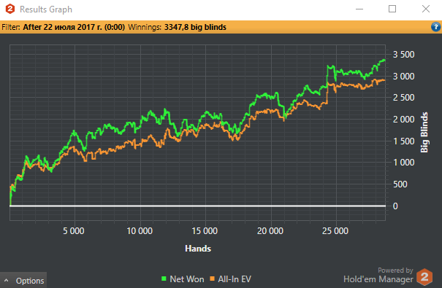
Task: Click the Big Blinds axis title
Action: pyautogui.click(x=424, y=133)
